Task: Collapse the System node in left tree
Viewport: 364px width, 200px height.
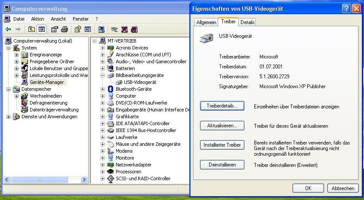Action: (x=8, y=48)
